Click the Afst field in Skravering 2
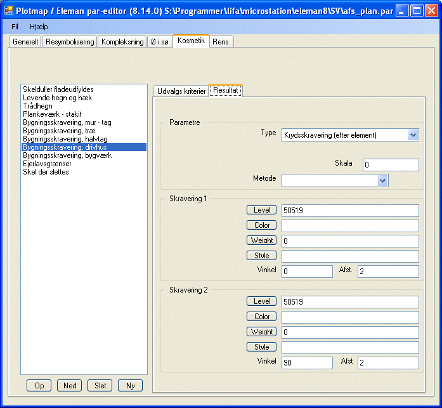 (388, 363)
